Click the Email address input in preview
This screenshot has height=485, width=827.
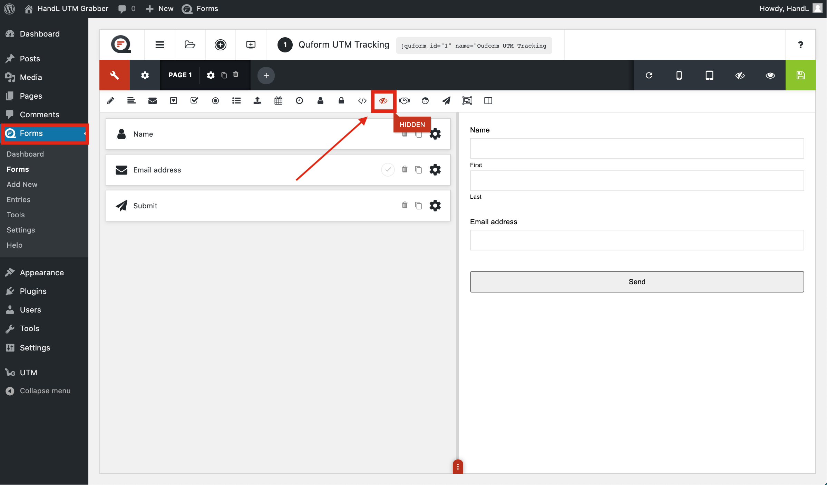[637, 240]
